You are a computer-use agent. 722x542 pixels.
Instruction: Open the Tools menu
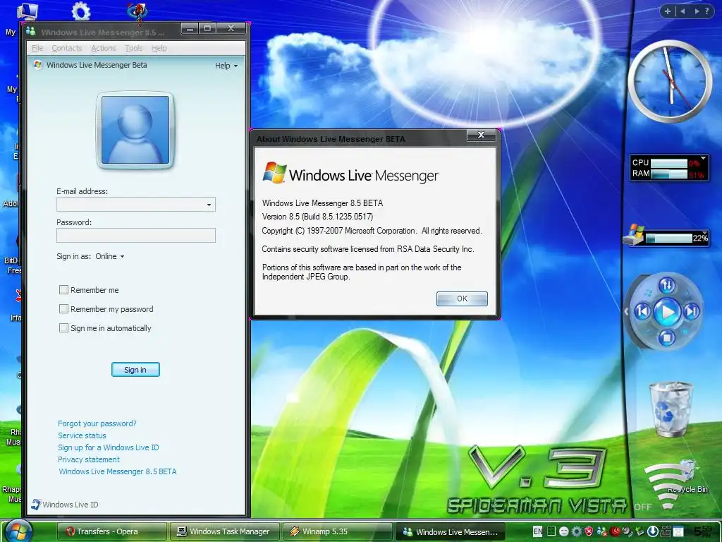tap(133, 48)
